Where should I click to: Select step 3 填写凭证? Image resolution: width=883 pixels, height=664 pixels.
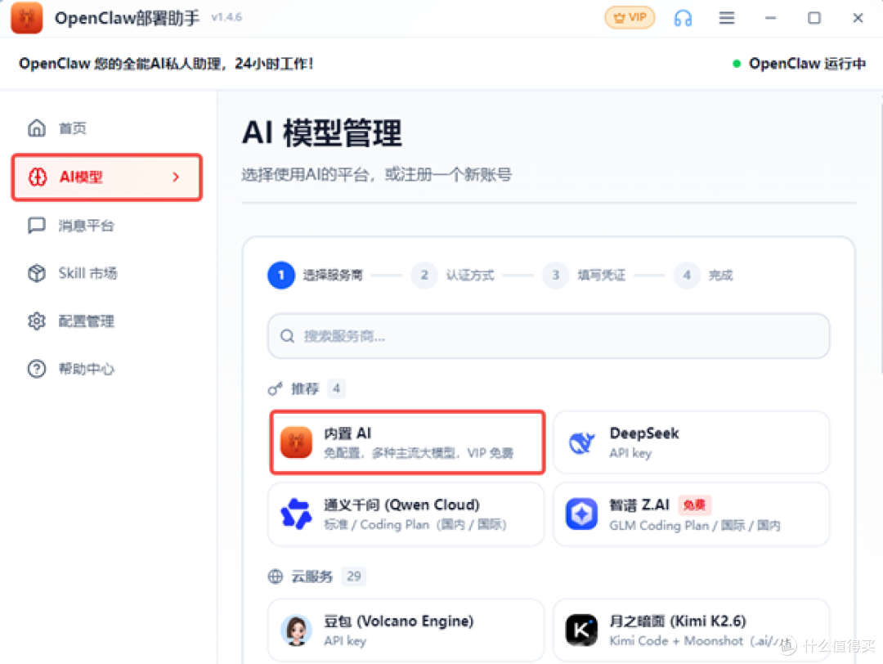point(584,276)
